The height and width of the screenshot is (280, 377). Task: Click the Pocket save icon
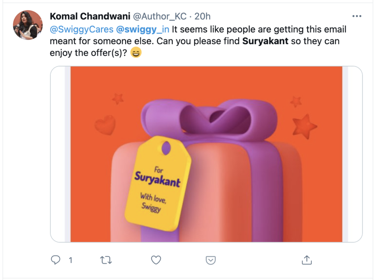[211, 260]
